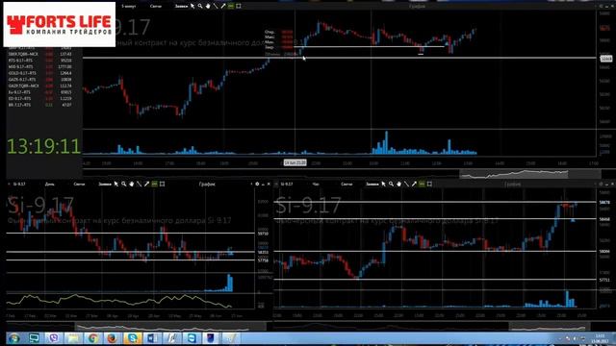Select the arrow drawing tool in the 5-minute chart

tap(223, 7)
